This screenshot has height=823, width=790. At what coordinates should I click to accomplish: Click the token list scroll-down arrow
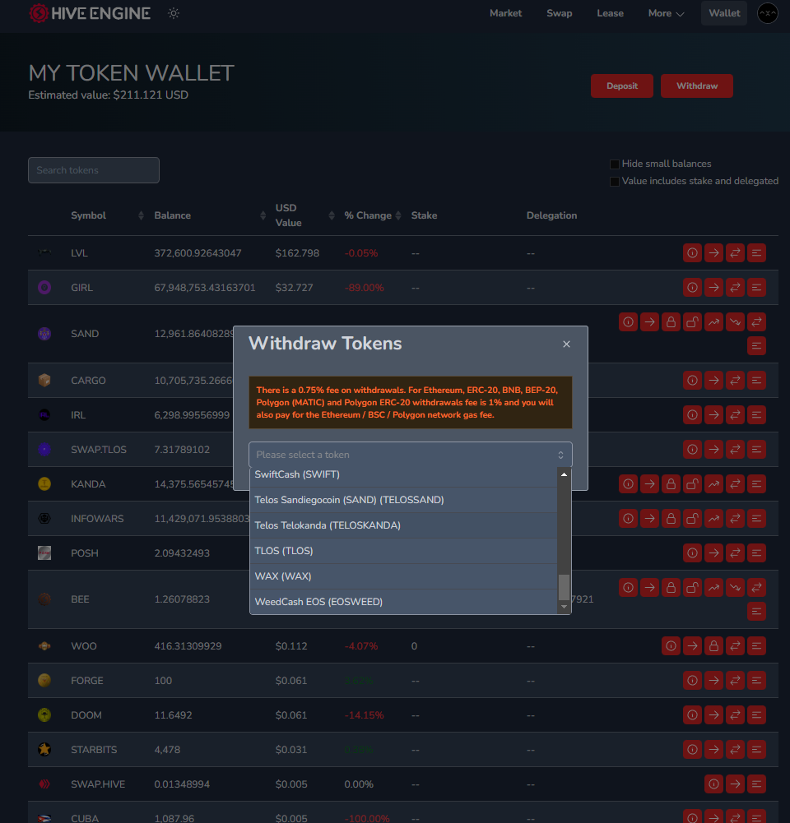tap(565, 607)
